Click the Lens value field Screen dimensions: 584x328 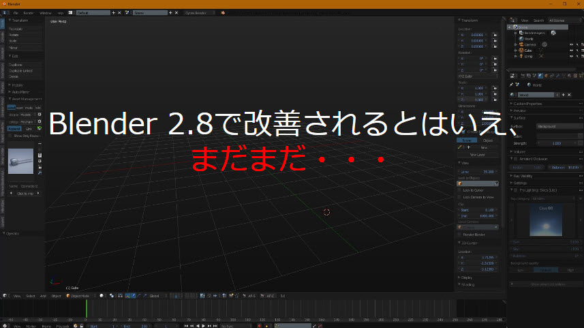(478, 172)
